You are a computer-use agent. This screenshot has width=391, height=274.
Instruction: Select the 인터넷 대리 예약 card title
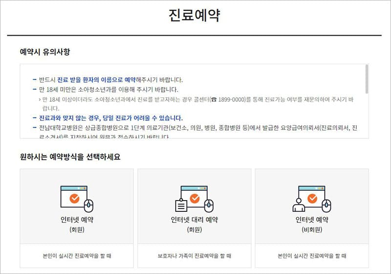tap(194, 220)
